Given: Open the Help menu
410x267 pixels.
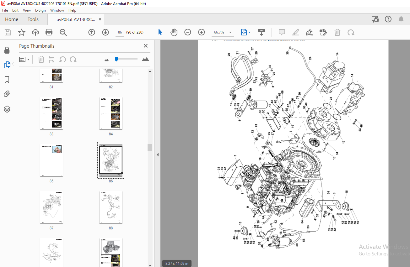Looking at the screenshot, I should 73,10.
